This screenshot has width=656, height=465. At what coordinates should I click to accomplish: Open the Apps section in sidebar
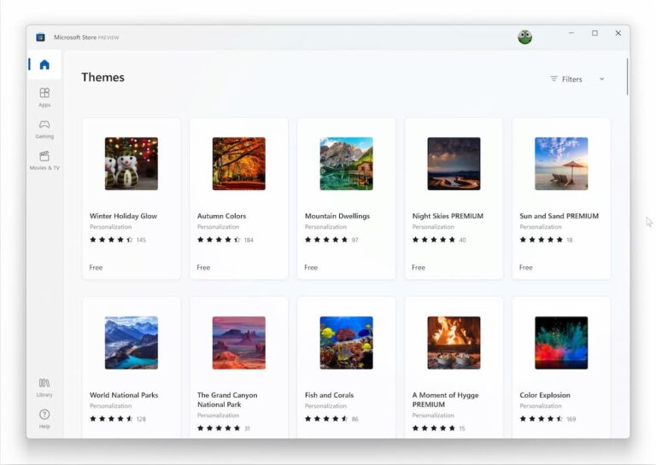pos(44,96)
